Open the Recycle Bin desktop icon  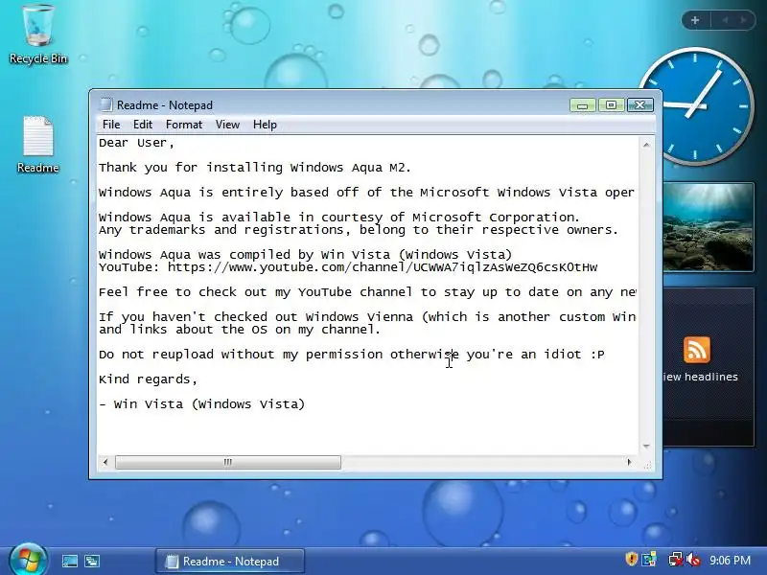pos(37,34)
